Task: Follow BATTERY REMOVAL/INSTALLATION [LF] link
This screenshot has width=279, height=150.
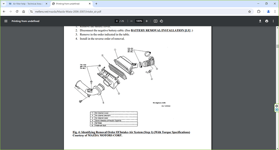Action: [161, 30]
